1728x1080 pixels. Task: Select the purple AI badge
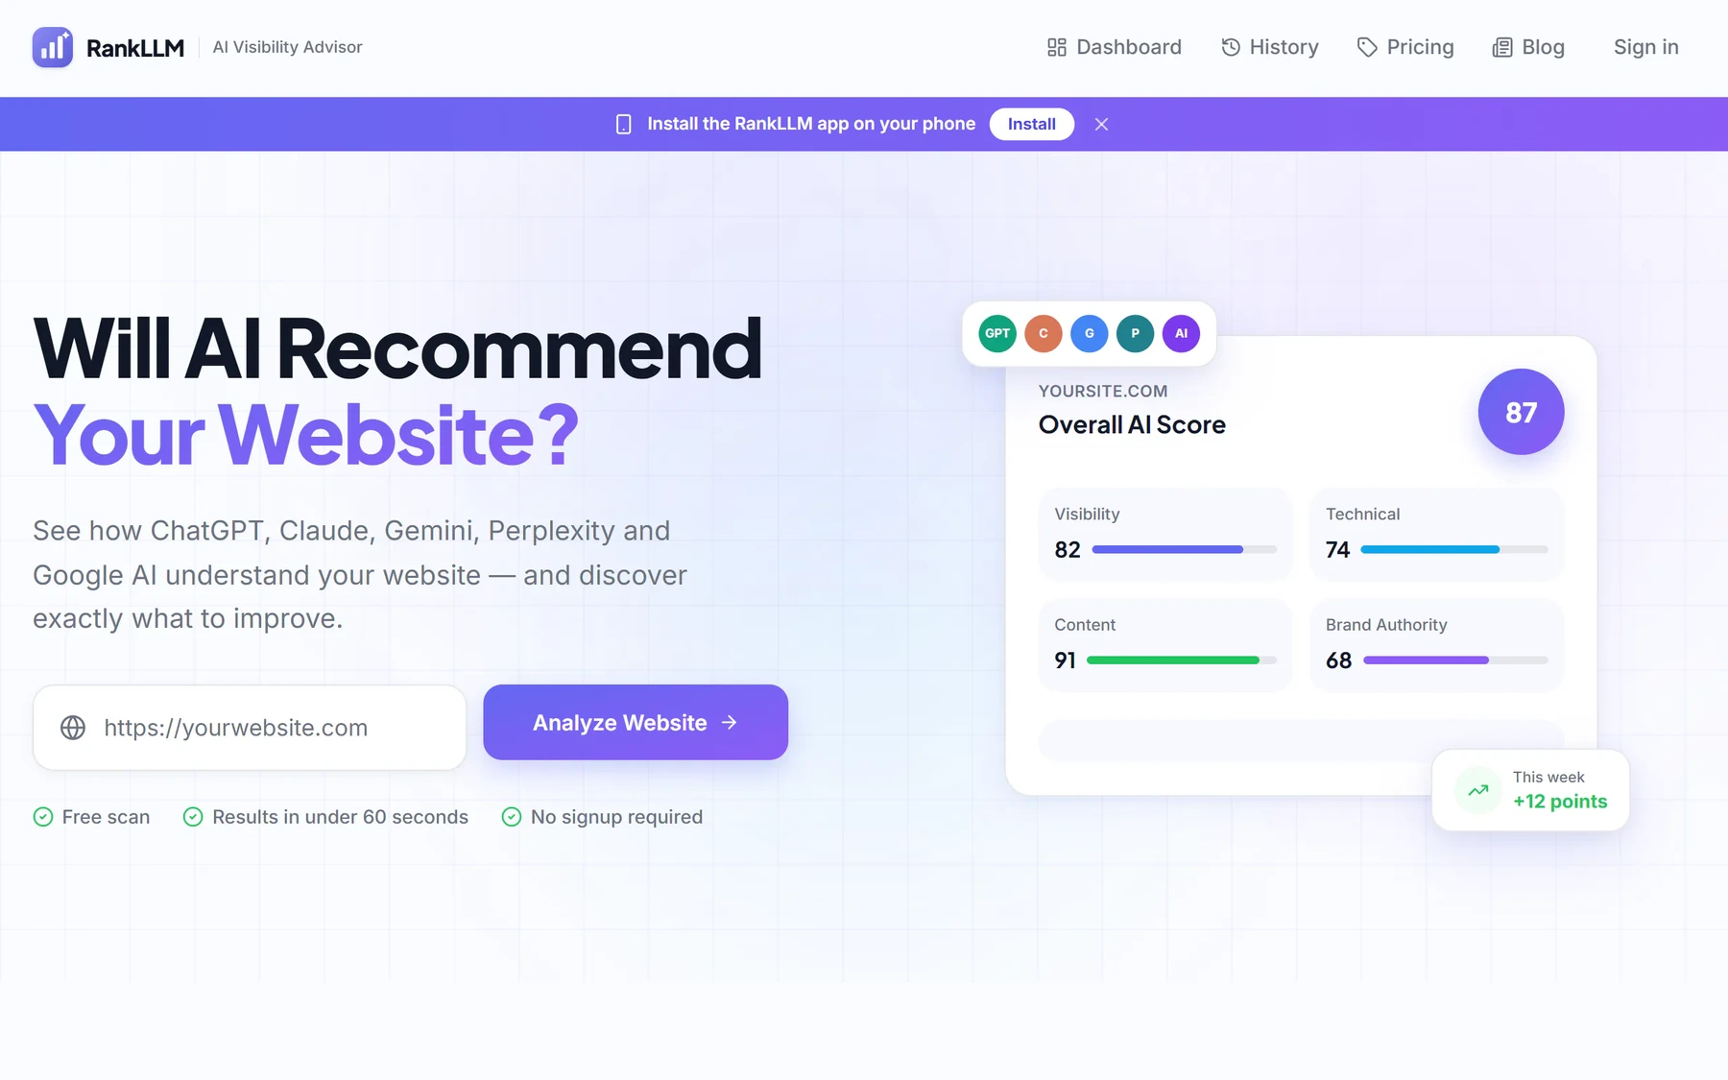point(1182,333)
